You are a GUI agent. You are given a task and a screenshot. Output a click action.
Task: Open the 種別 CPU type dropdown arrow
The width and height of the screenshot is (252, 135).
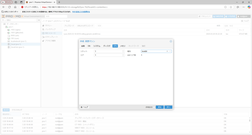point(170,51)
